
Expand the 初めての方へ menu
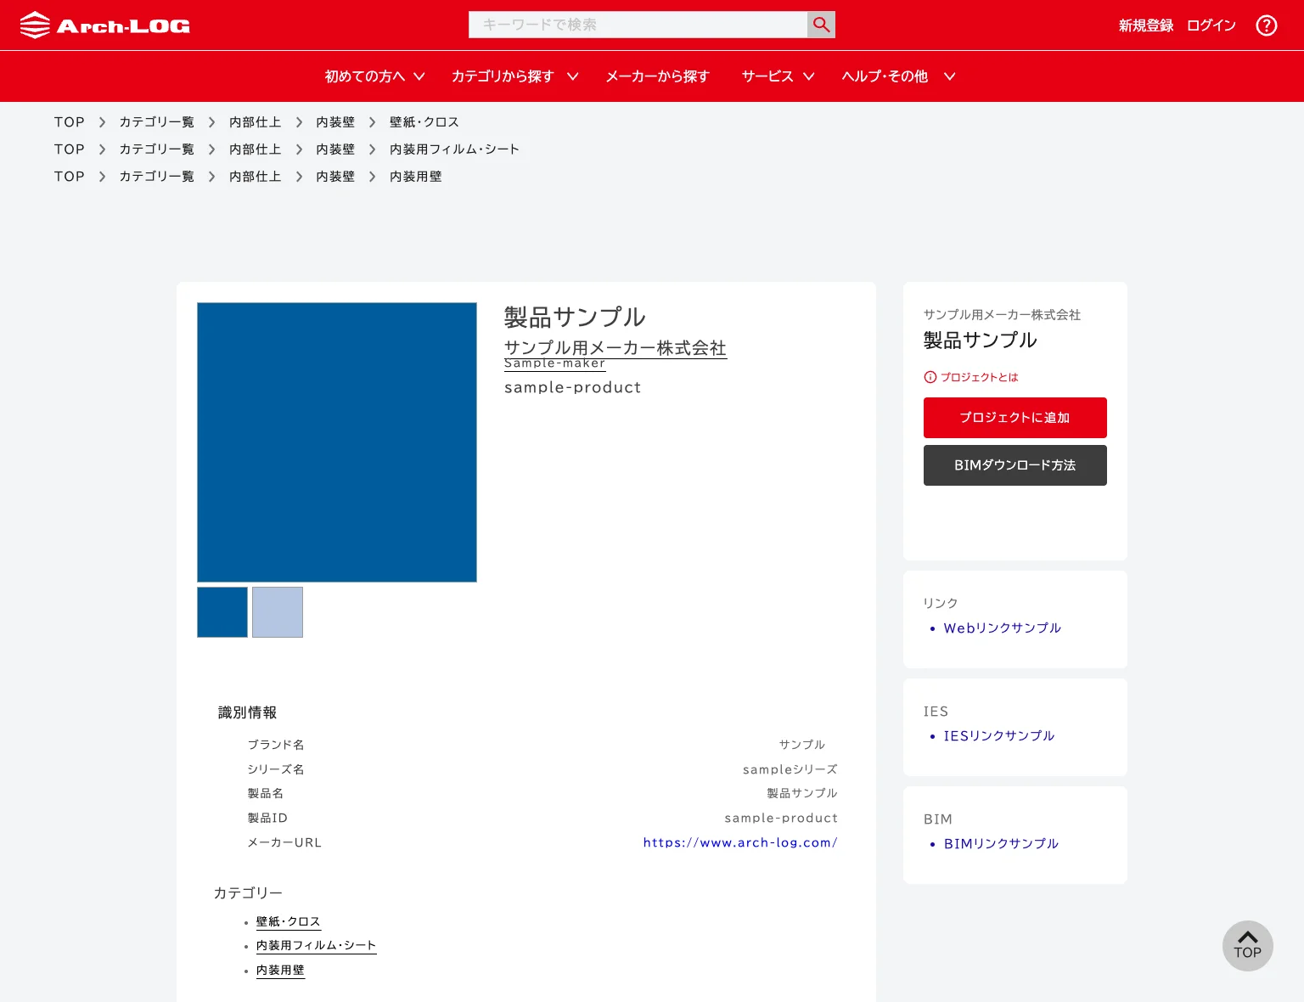click(374, 76)
